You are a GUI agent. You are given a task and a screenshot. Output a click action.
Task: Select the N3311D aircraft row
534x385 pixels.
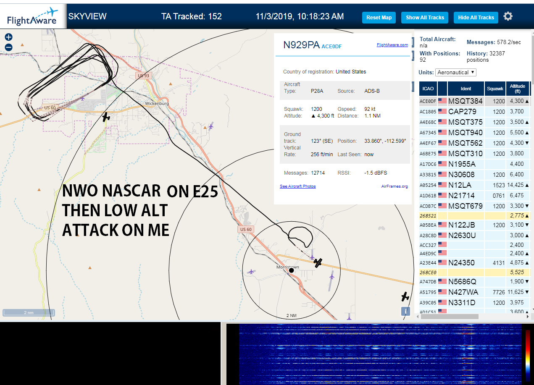tap(475, 302)
